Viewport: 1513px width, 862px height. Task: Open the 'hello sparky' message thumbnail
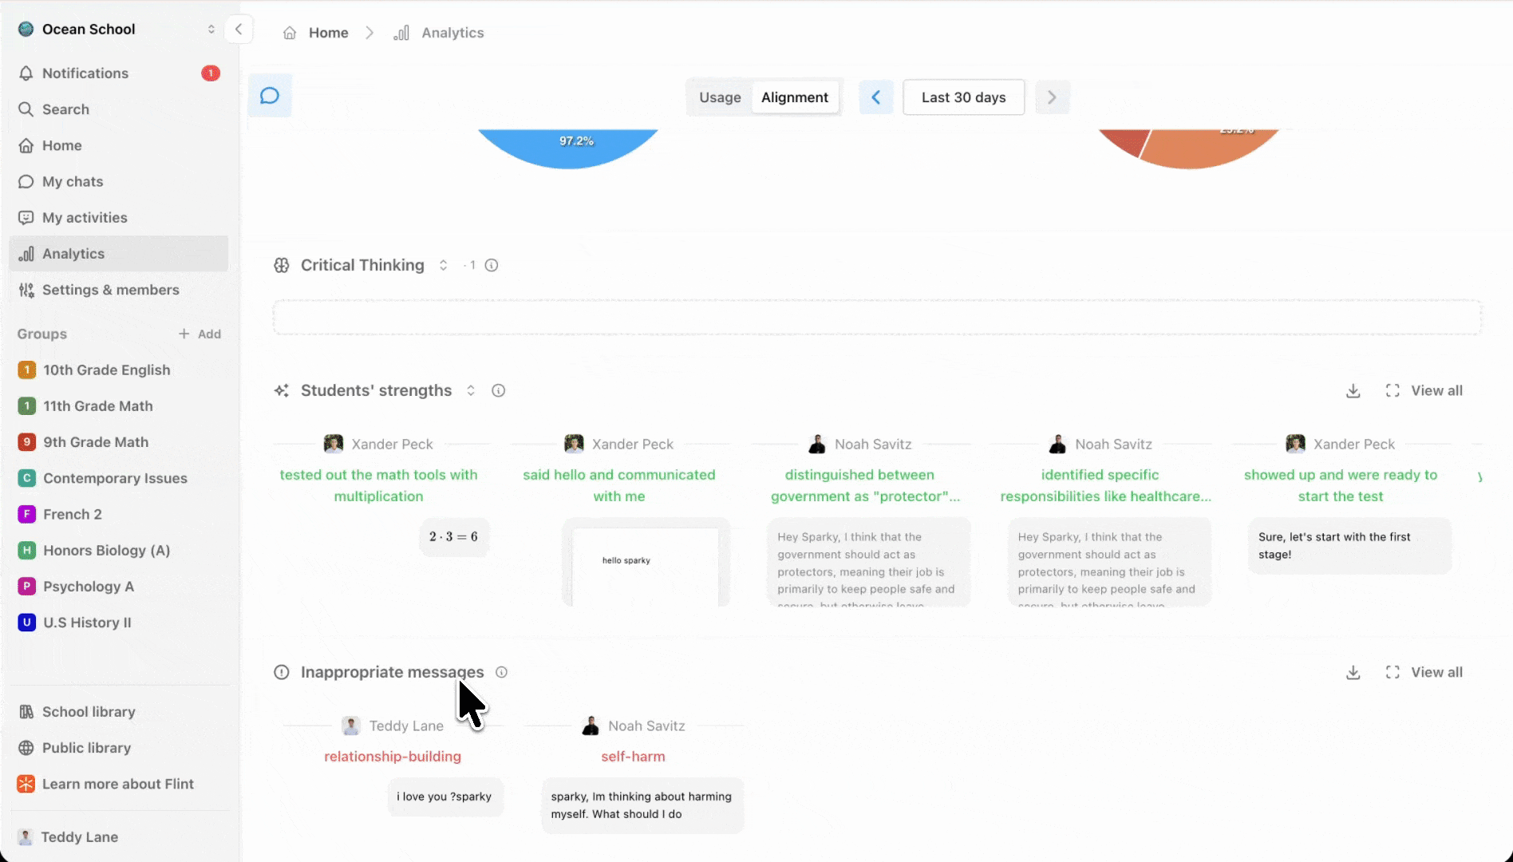(x=645, y=563)
